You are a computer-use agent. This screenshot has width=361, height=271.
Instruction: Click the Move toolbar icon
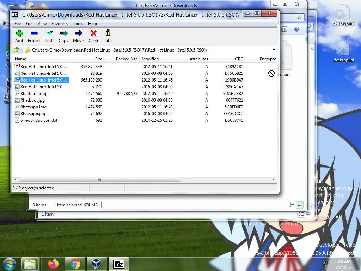coord(79,33)
